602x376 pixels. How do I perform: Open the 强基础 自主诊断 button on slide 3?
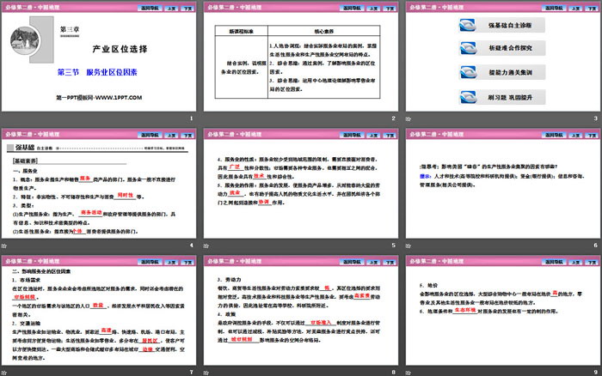click(502, 25)
